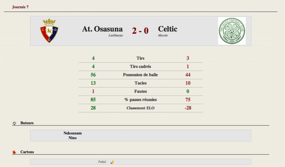Select scorer Nekounam

[x=73, y=133]
